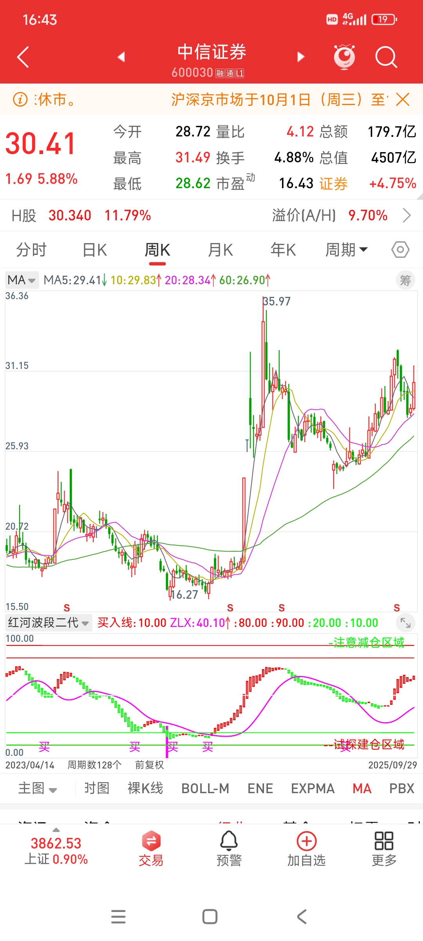Expand indicator panel to fullscreen

tap(405, 623)
